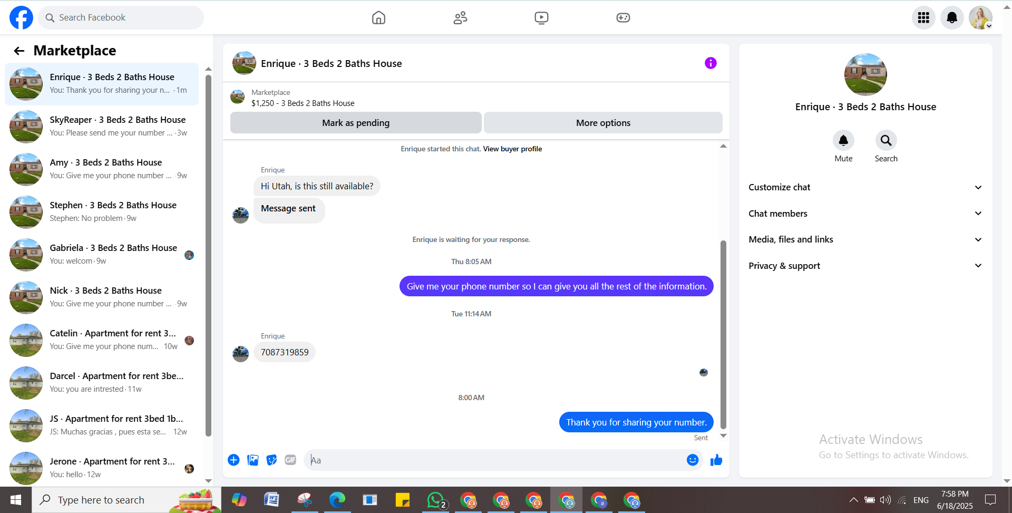Open the Amy conversation
The width and height of the screenshot is (1012, 513).
pyautogui.click(x=102, y=169)
